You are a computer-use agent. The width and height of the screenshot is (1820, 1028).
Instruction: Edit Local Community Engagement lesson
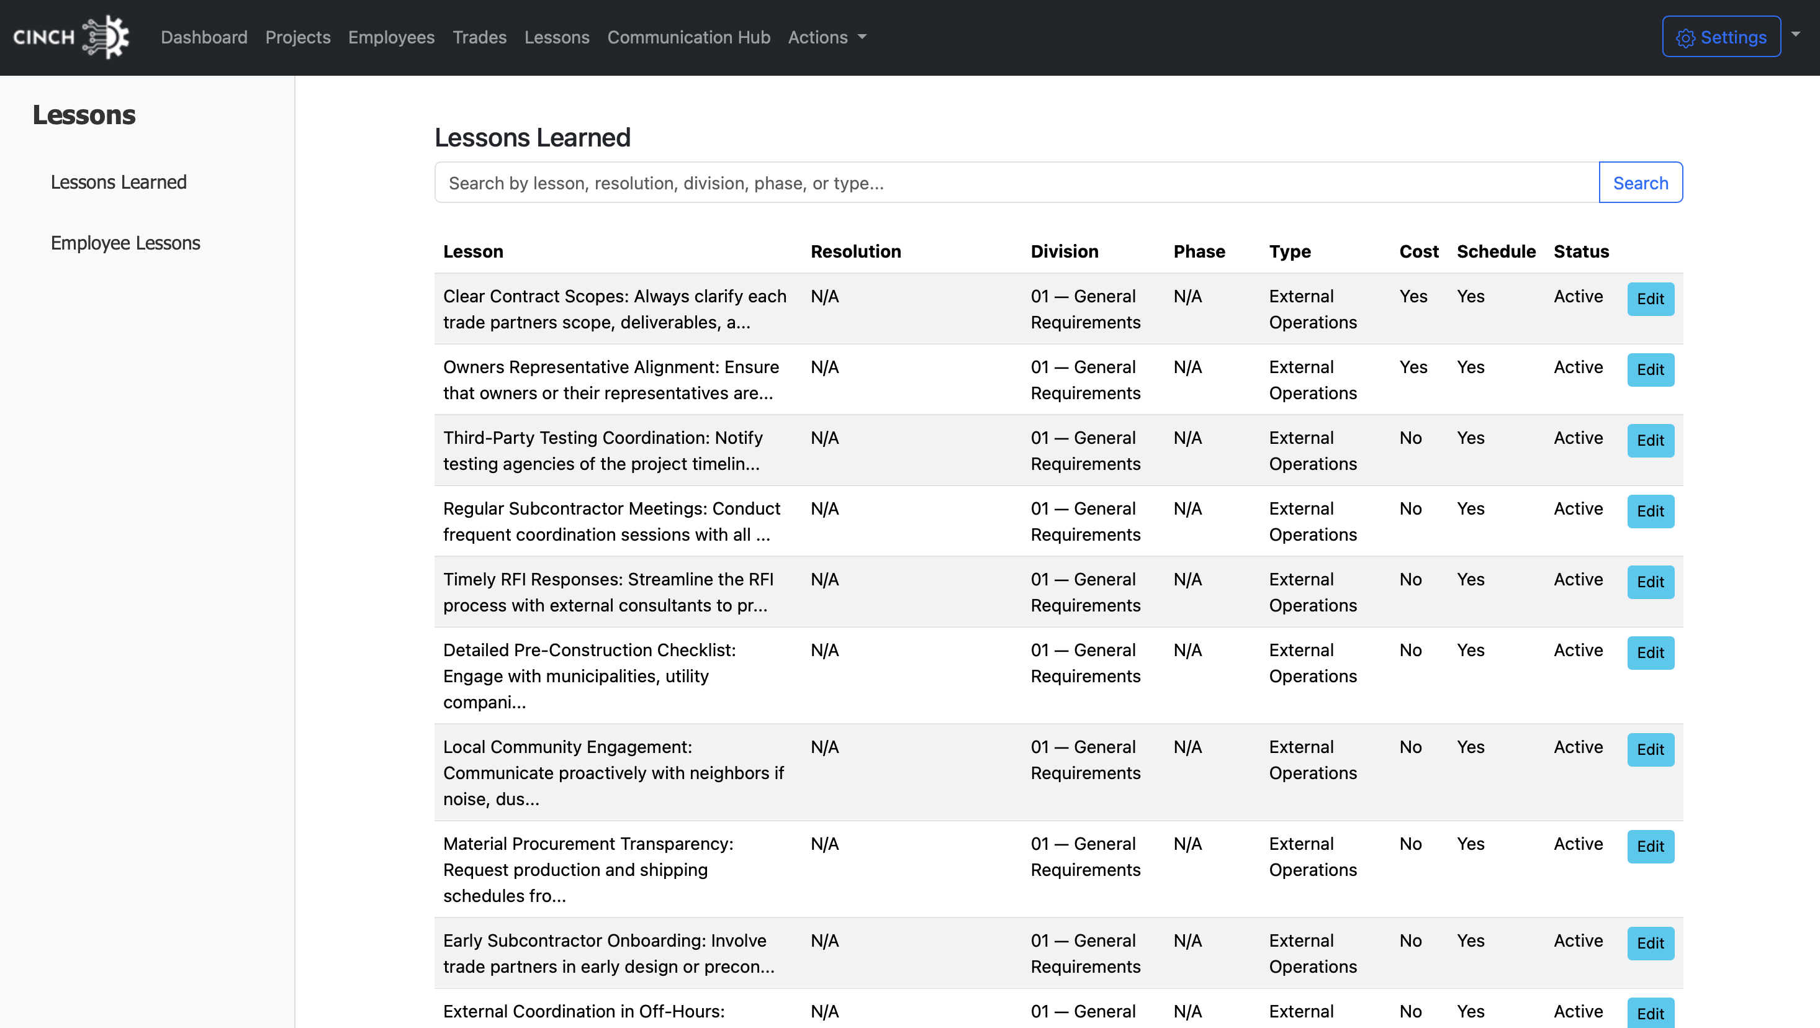(x=1651, y=749)
